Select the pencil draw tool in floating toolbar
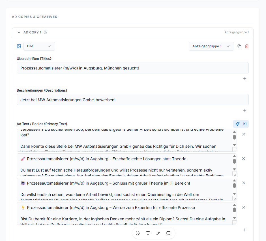 158,233
